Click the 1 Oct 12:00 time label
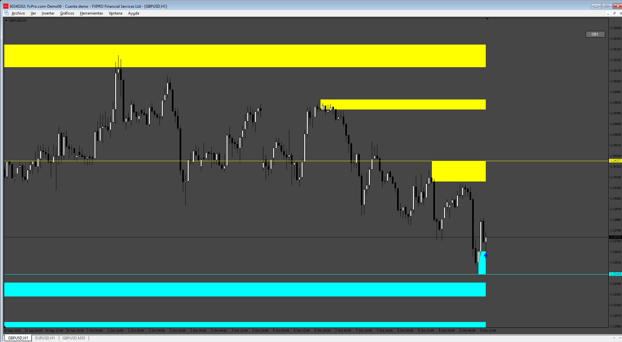Image resolution: width=622 pixels, height=342 pixels. coord(116,330)
